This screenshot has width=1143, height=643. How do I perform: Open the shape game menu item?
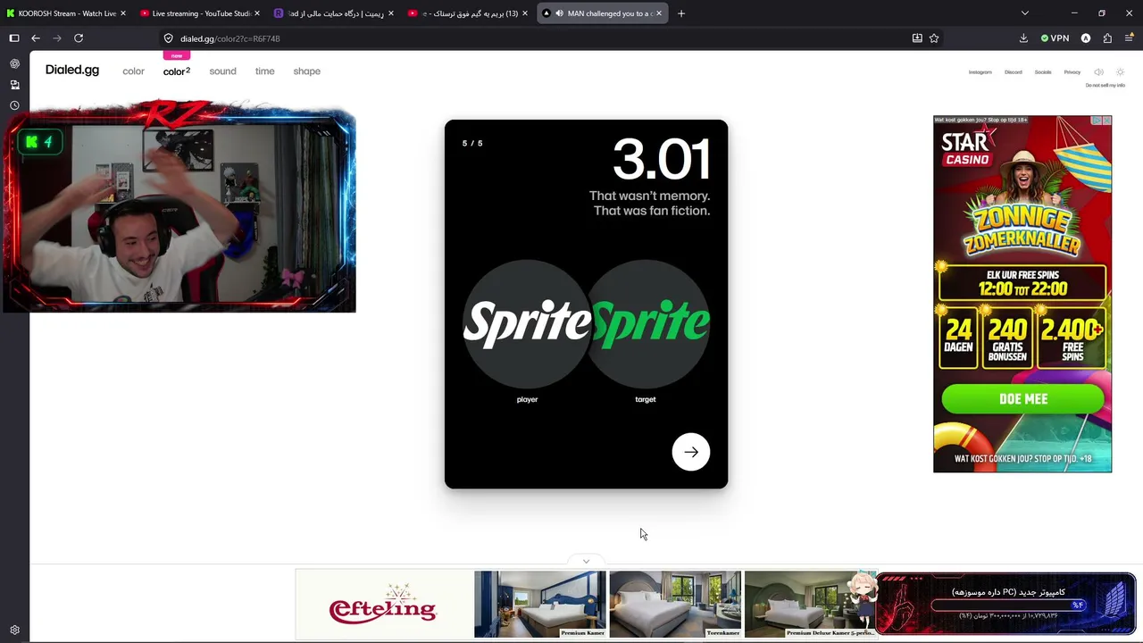[x=306, y=71]
